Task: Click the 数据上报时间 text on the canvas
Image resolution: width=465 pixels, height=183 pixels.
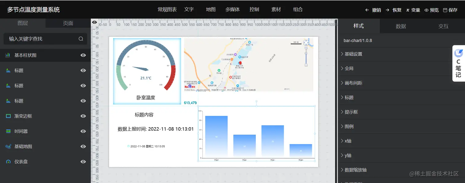Action: 156,129
